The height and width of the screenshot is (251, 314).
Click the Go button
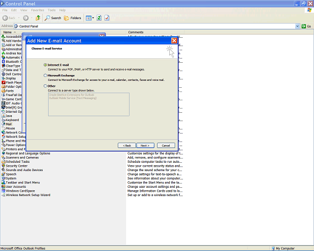click(x=306, y=26)
